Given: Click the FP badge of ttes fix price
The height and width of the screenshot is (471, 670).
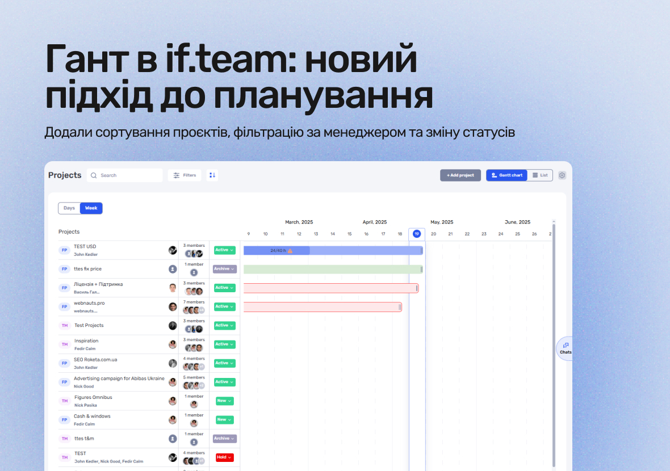Looking at the screenshot, I should [x=65, y=269].
